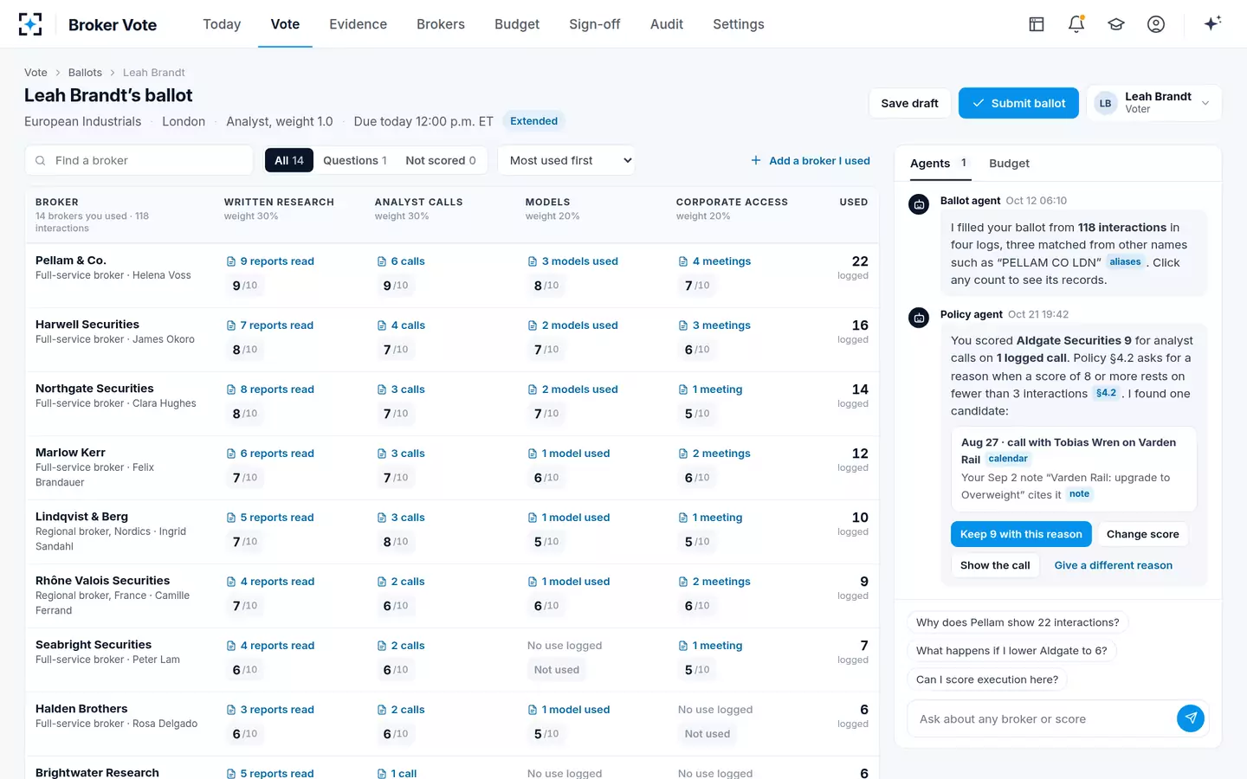Open the layout panel icon in header

[1037, 24]
